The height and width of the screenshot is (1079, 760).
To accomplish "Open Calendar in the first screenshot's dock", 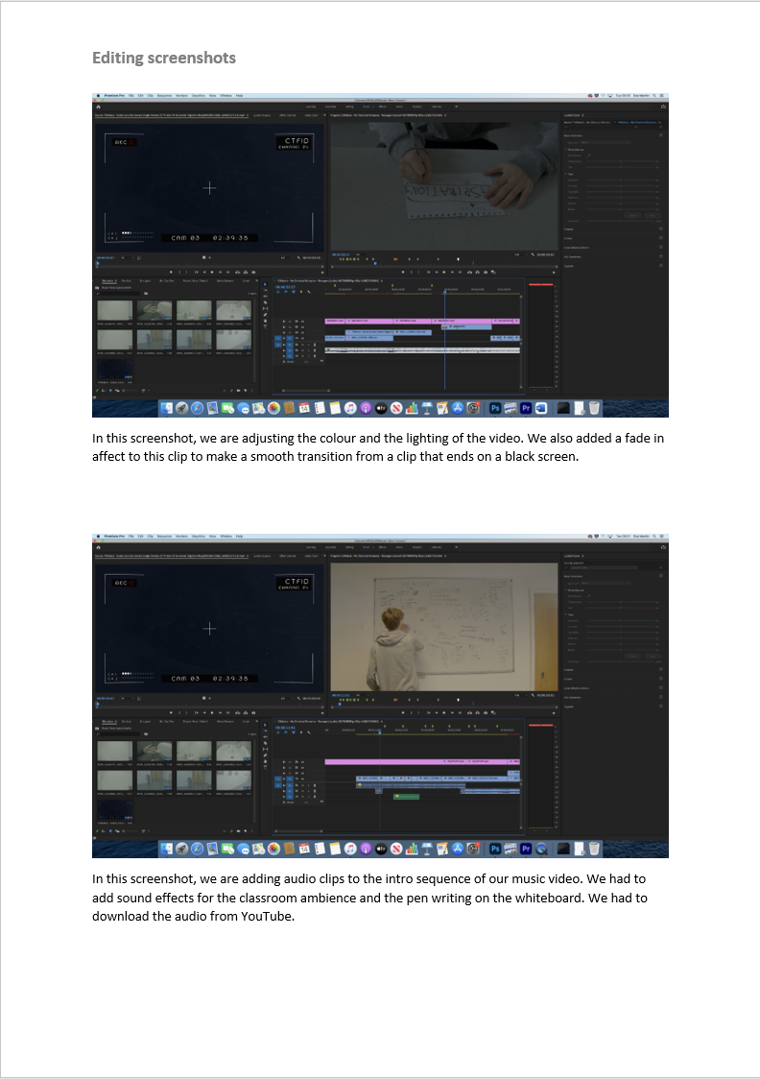I will [304, 408].
